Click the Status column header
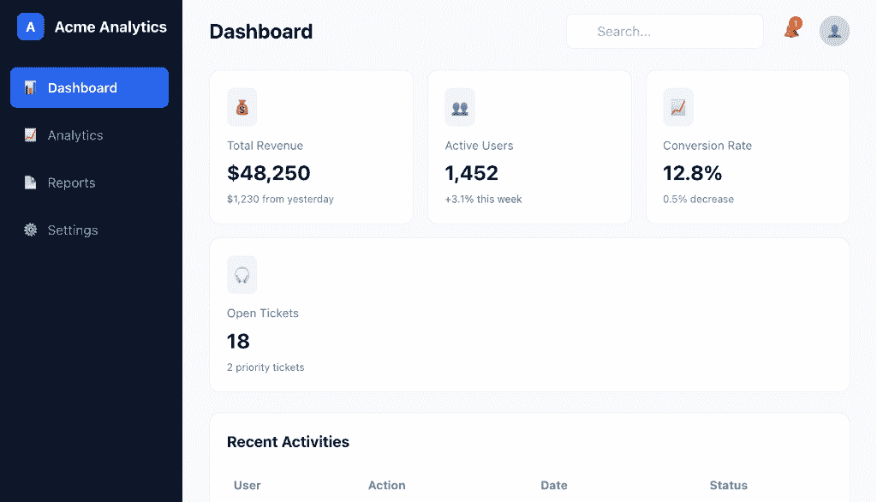877x502 pixels. [x=728, y=485]
